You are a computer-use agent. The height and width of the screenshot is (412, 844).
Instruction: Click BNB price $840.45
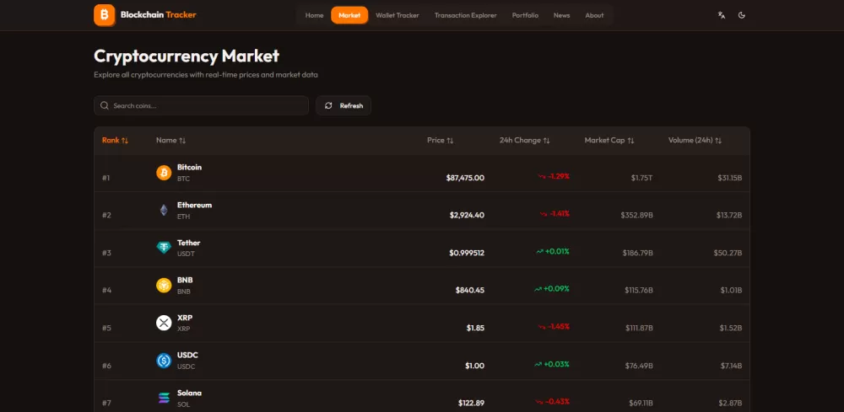click(x=470, y=290)
